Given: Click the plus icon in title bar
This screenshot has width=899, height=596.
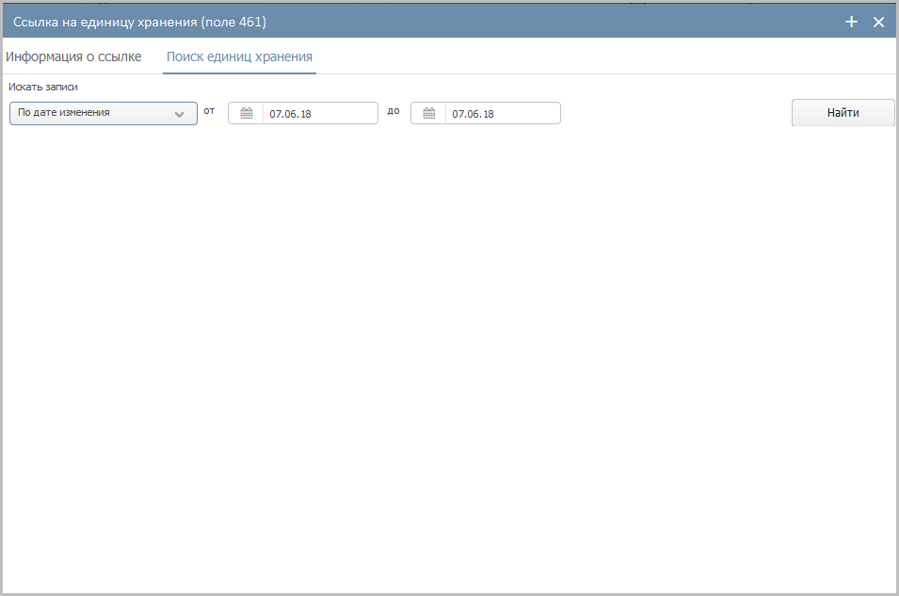Looking at the screenshot, I should (x=851, y=22).
